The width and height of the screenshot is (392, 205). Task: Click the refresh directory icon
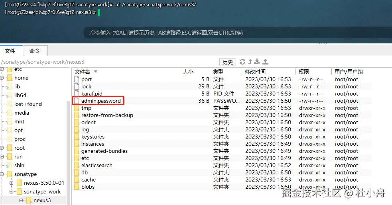pyautogui.click(x=242, y=62)
